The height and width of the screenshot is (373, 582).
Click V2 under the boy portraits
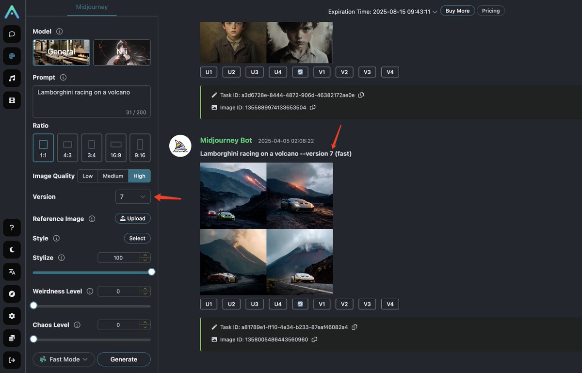click(x=344, y=72)
